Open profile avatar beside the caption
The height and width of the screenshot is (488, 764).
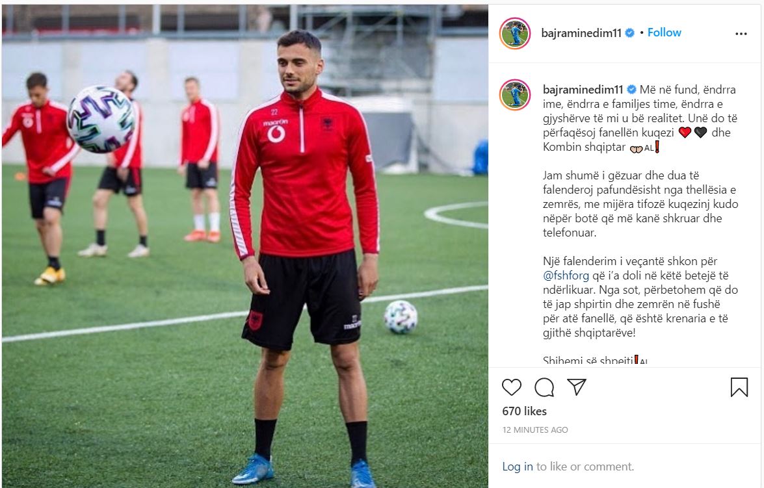(515, 95)
